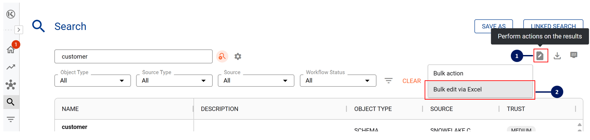Click the customer search input field
The width and height of the screenshot is (590, 140).
tap(133, 57)
